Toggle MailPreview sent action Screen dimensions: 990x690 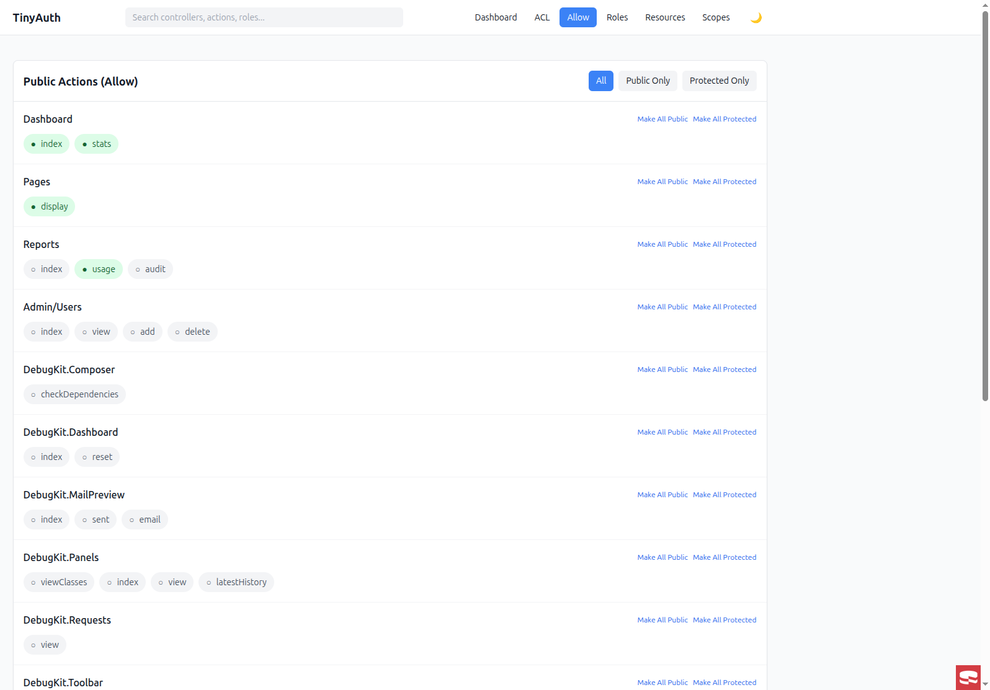(x=96, y=520)
